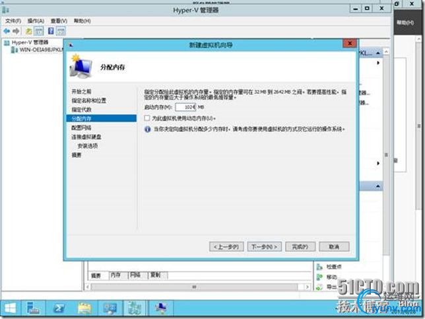Screen dimensions: 425x319
Task: Click the 取消 button
Action: point(334,247)
